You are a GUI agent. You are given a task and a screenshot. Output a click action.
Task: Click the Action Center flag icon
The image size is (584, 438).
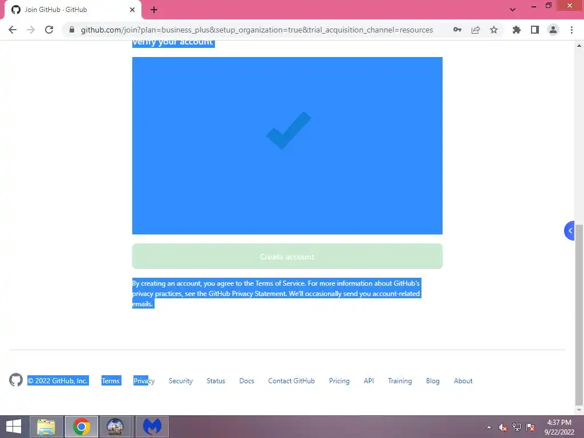[530, 427]
